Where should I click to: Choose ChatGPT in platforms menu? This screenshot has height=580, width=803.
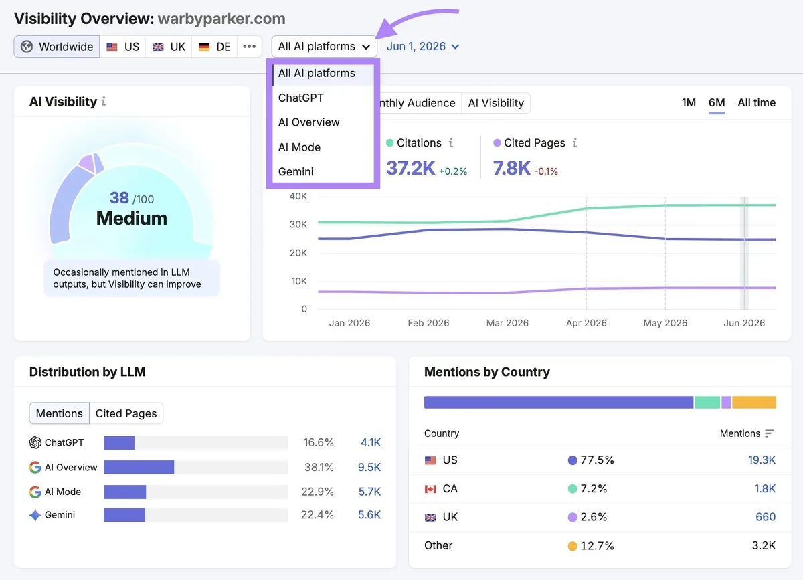click(323, 98)
